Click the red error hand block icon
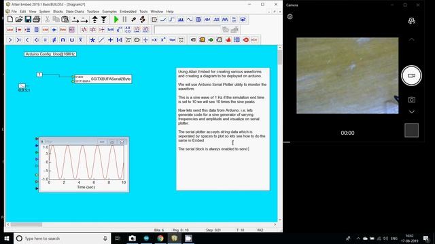Screen dimensions: 435x244 [228, 40]
